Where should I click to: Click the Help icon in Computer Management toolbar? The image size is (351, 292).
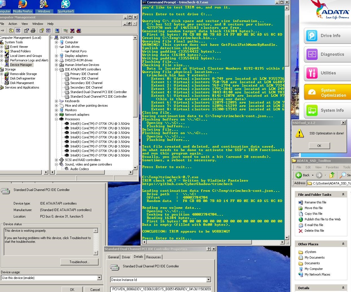[42, 31]
